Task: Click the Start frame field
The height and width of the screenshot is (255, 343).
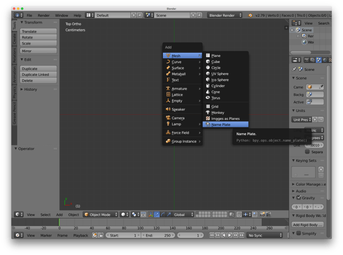Action: [x=123, y=236]
